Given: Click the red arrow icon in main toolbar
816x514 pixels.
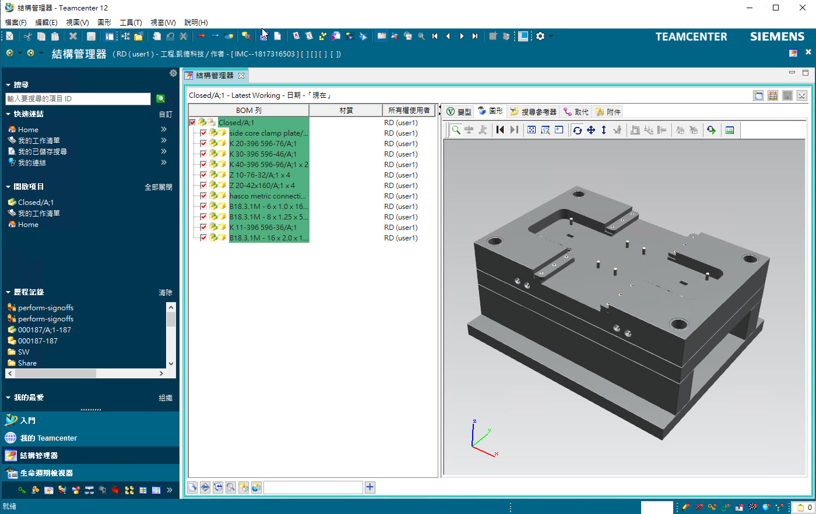Looking at the screenshot, I should (201, 36).
